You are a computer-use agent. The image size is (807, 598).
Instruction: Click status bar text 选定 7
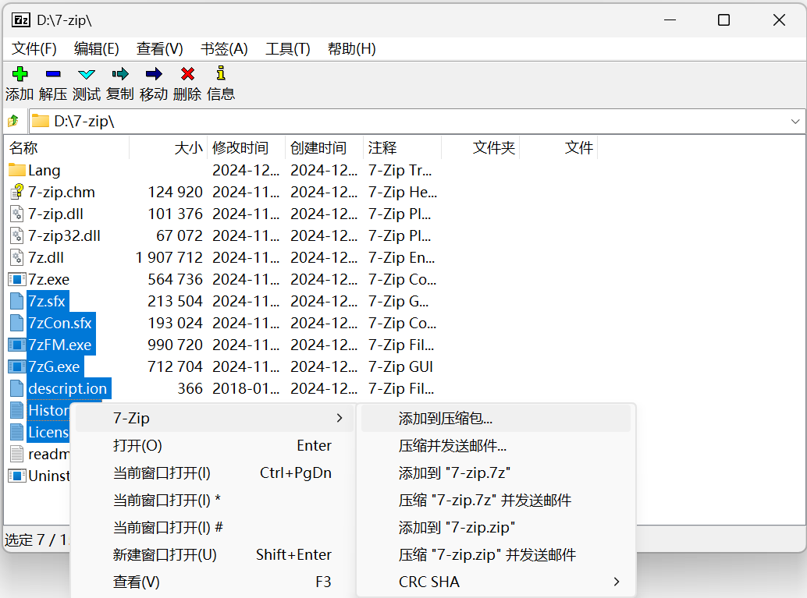tap(25, 540)
